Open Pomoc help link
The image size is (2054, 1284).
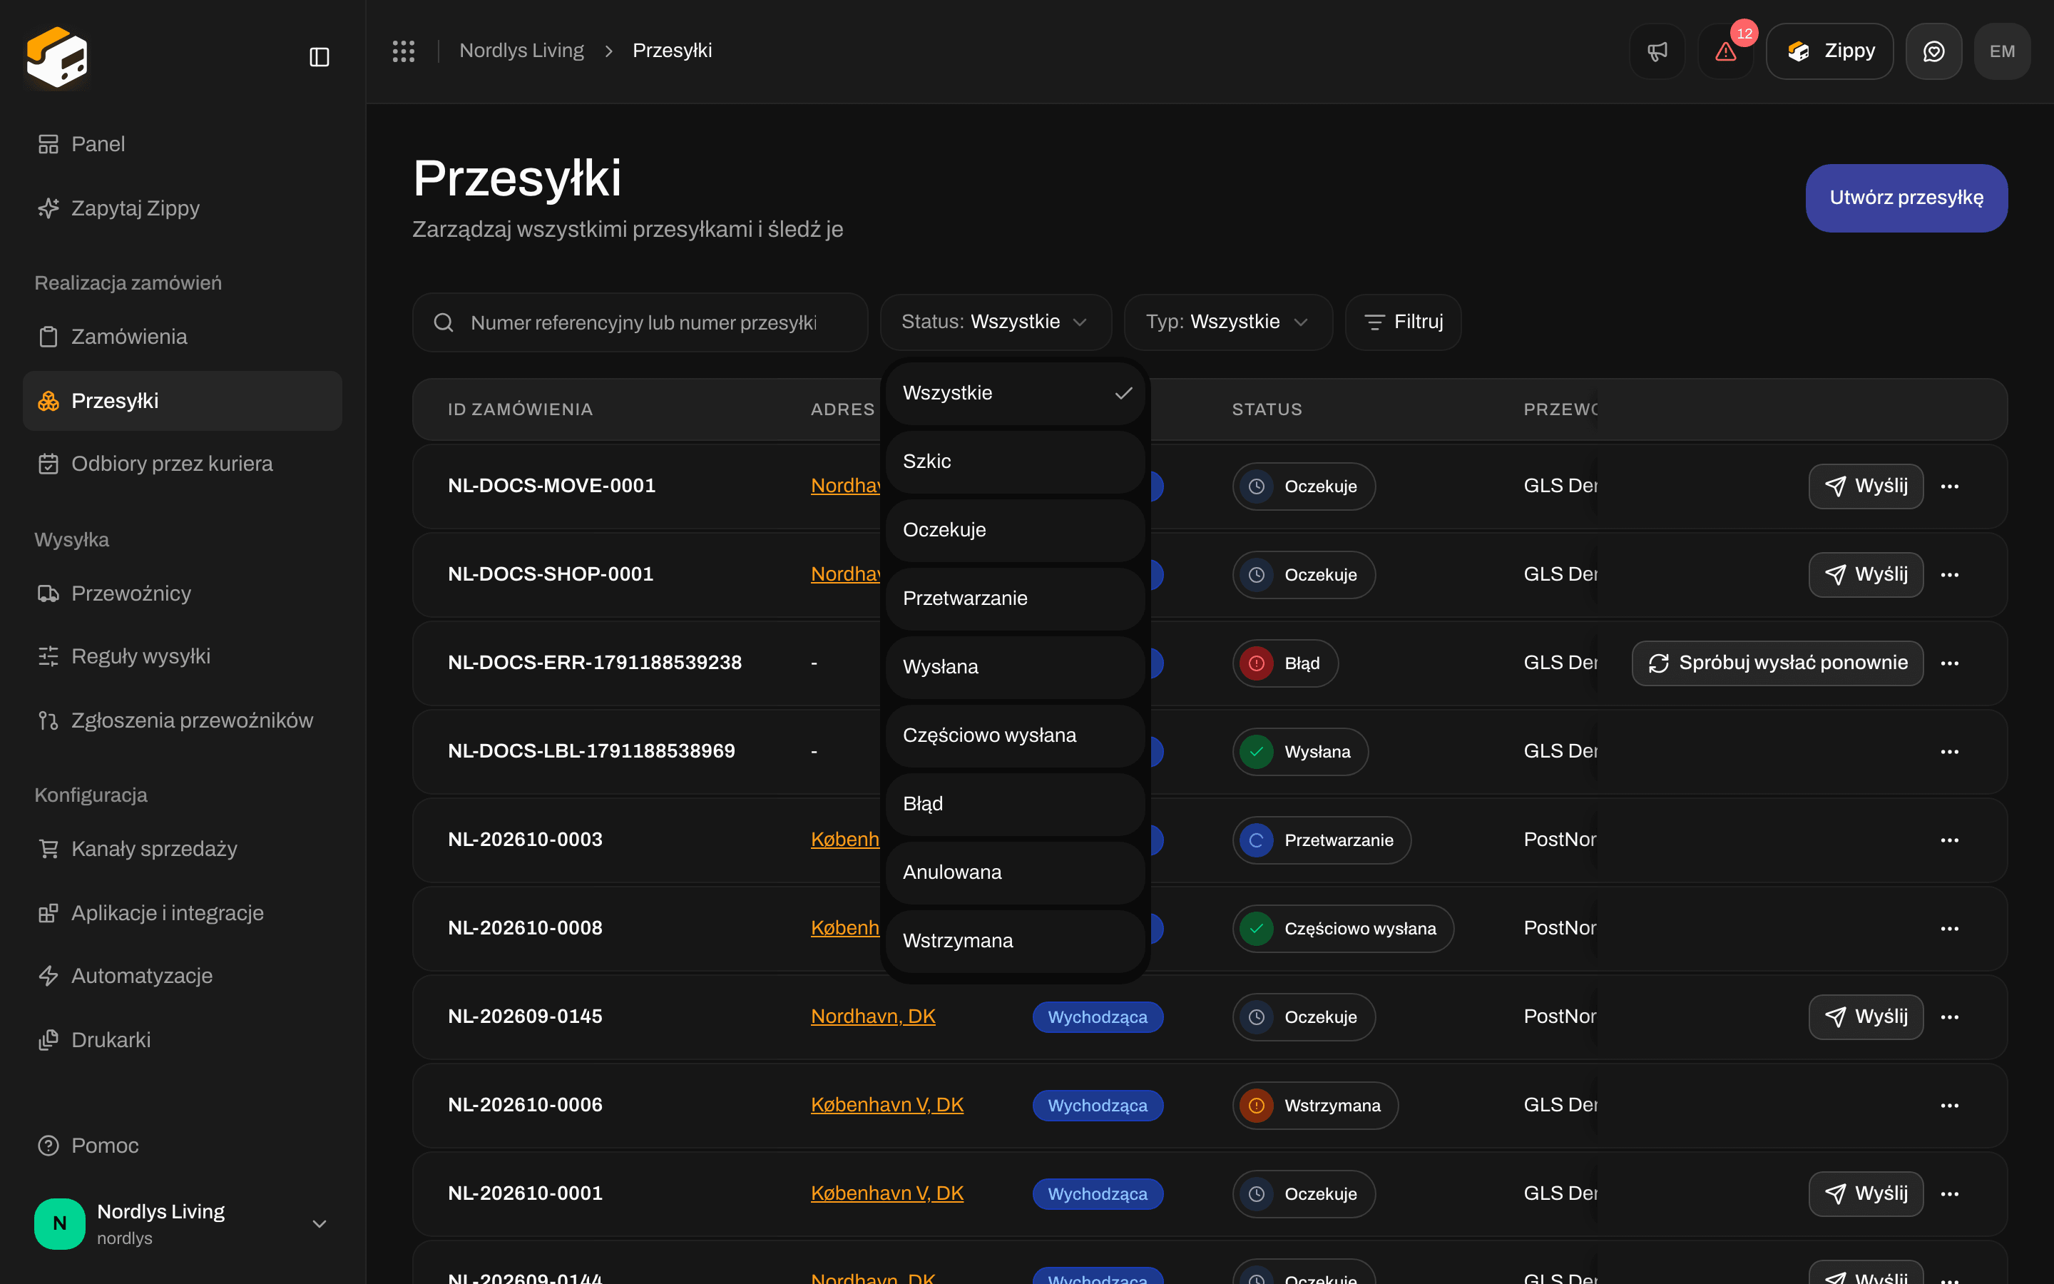[x=183, y=1146]
